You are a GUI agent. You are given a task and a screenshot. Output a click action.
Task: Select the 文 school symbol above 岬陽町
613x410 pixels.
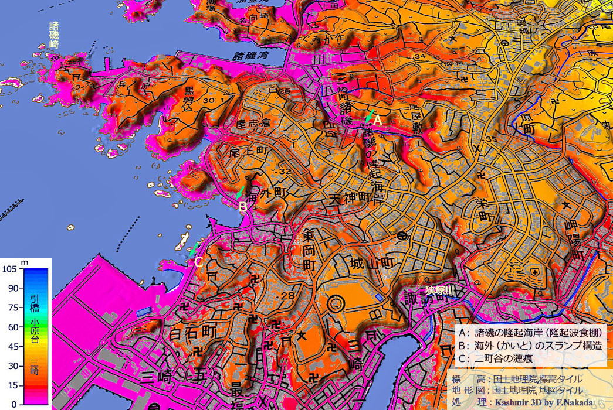click(566, 205)
